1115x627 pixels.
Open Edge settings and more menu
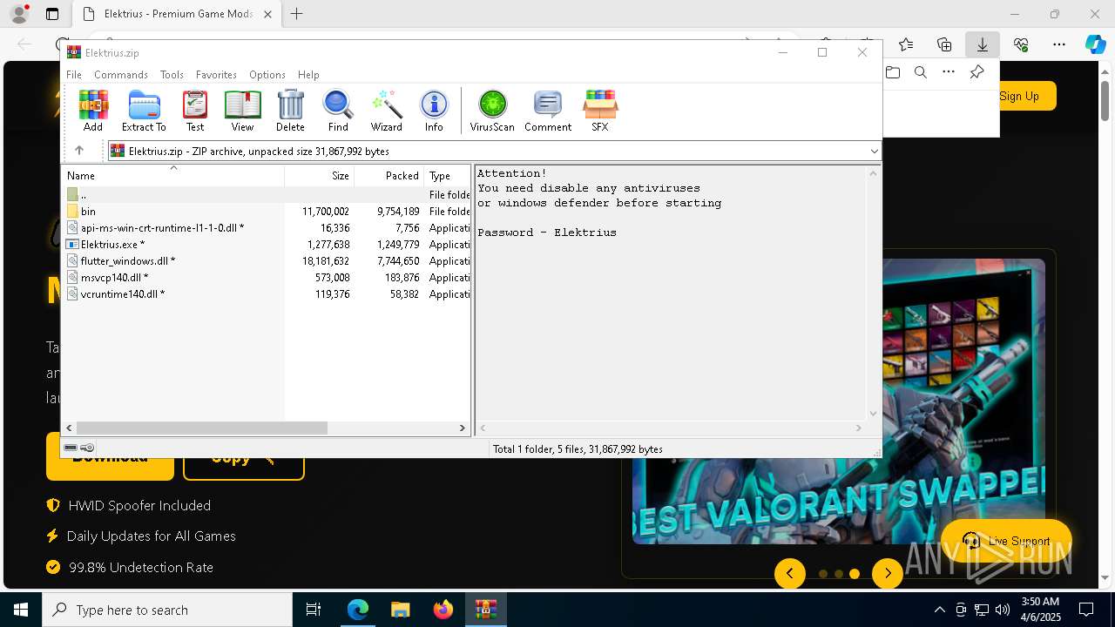[1058, 44]
